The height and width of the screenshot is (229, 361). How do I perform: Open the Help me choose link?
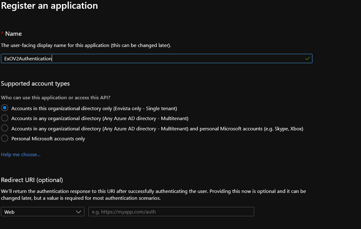21,155
